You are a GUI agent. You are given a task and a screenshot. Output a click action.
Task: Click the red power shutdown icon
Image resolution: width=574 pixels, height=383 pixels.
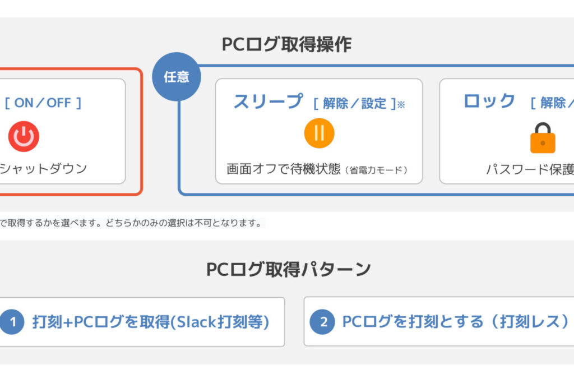[24, 136]
